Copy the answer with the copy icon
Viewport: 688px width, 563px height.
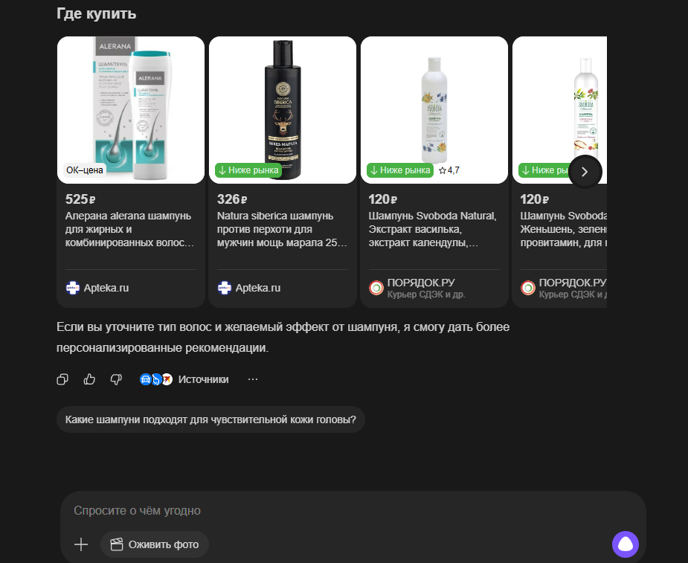[62, 379]
